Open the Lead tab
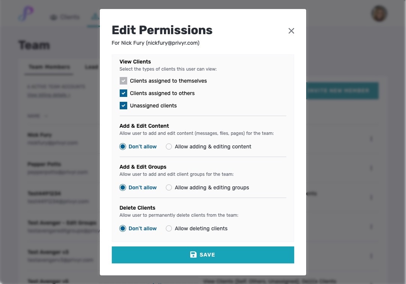 pos(92,67)
